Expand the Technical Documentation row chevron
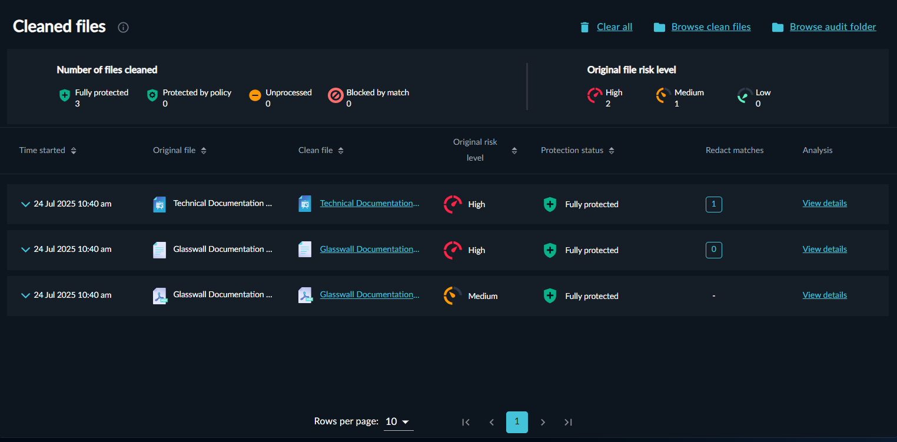The image size is (897, 442). [25, 204]
